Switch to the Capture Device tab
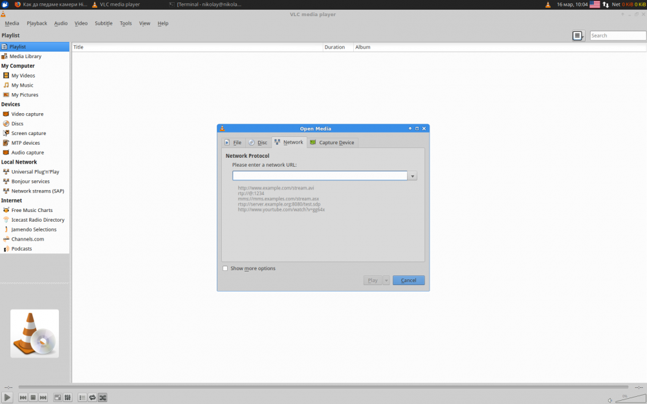This screenshot has height=404, width=647. click(x=332, y=142)
